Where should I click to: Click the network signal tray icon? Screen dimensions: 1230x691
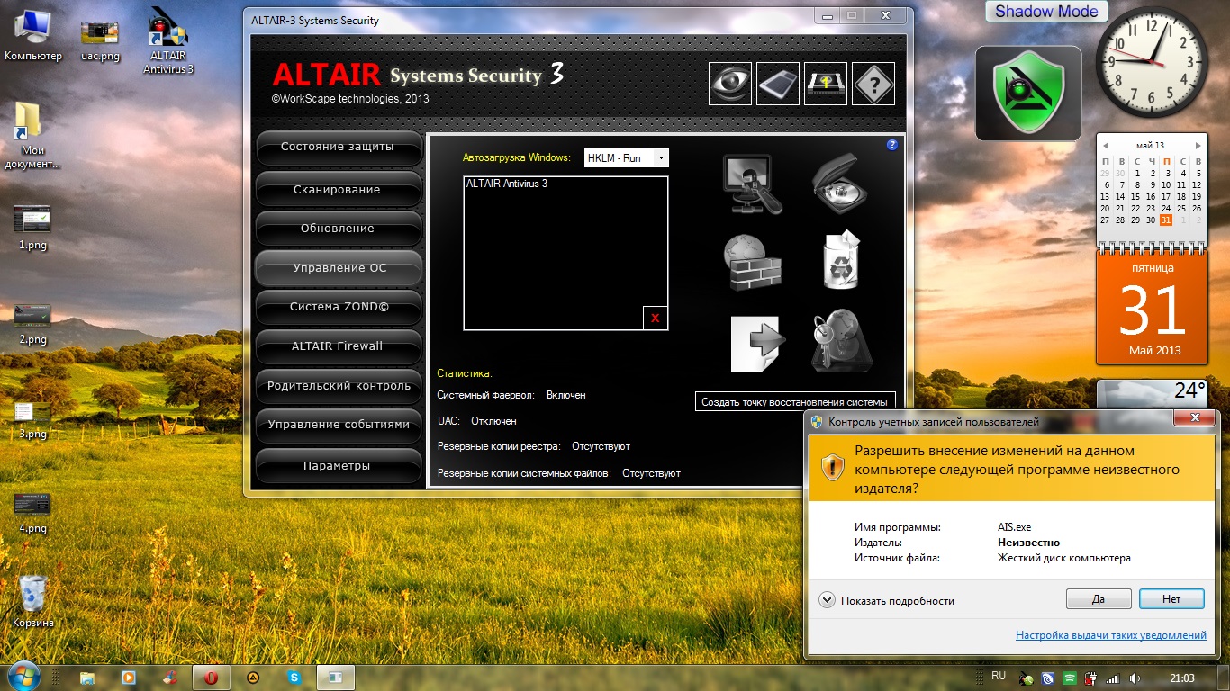(1113, 678)
